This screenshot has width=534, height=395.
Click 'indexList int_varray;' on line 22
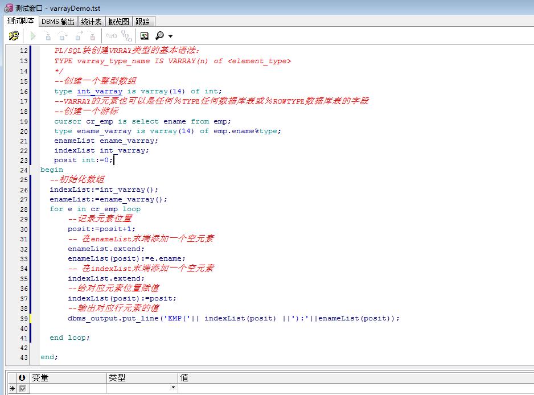(x=101, y=150)
